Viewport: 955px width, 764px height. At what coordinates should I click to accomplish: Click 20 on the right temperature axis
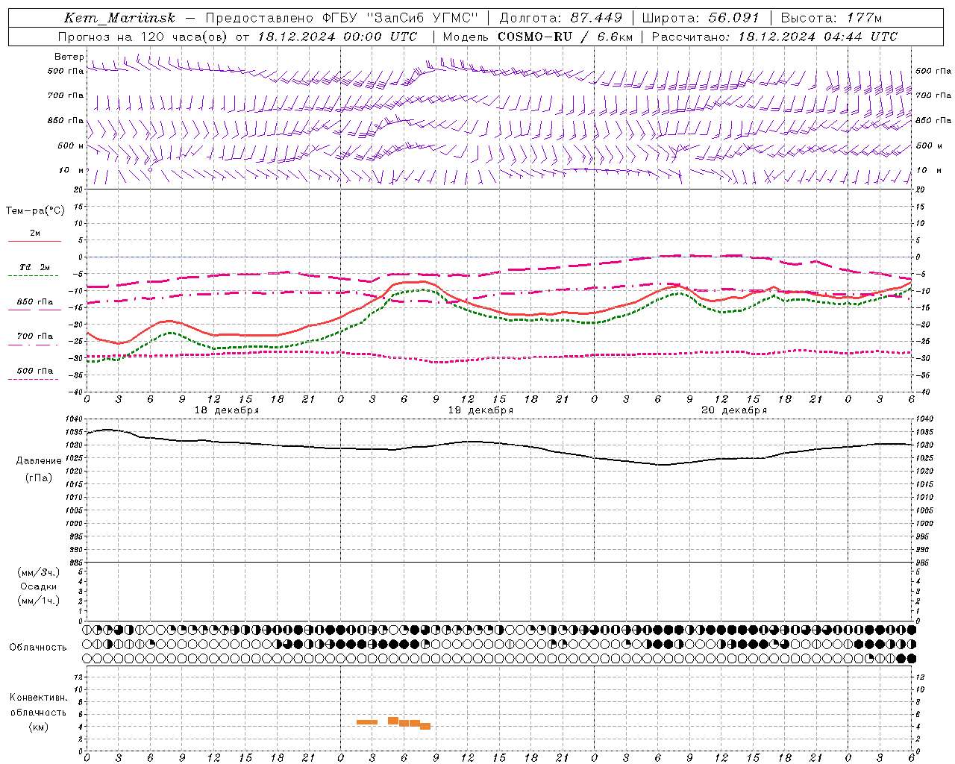tap(920, 190)
